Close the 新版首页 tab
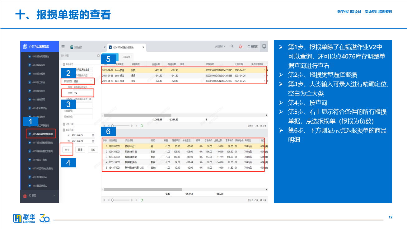 click(105, 47)
